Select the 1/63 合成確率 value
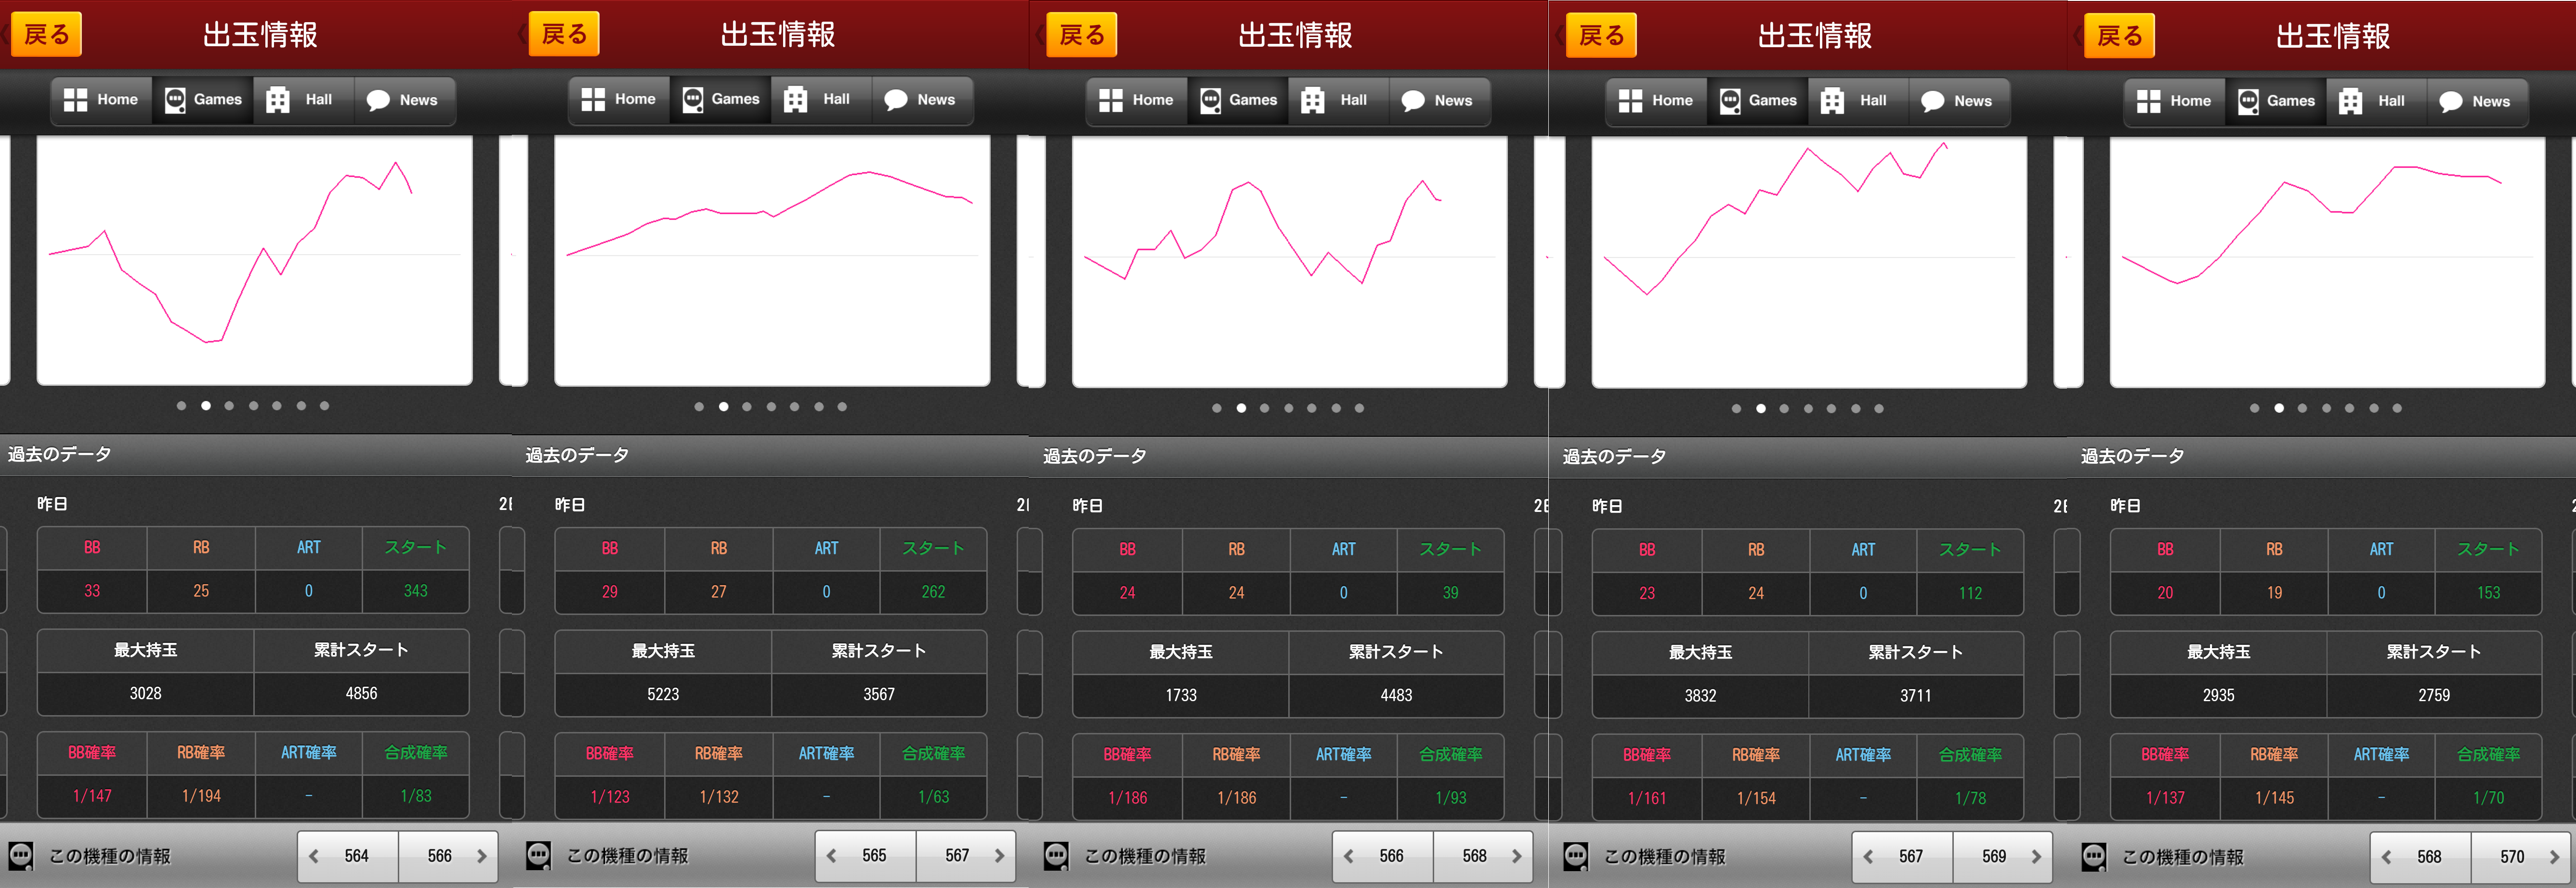Screen dimensions: 2576x888 933,798
